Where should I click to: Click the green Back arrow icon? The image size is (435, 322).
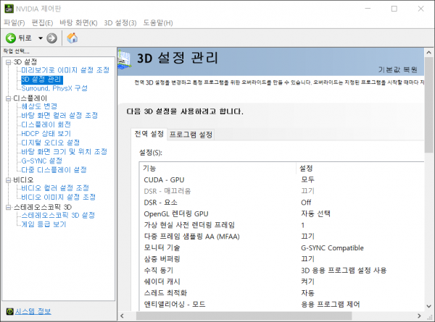11,38
